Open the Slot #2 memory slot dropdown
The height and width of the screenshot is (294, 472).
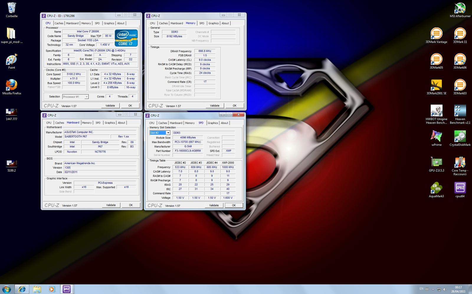(x=160, y=133)
